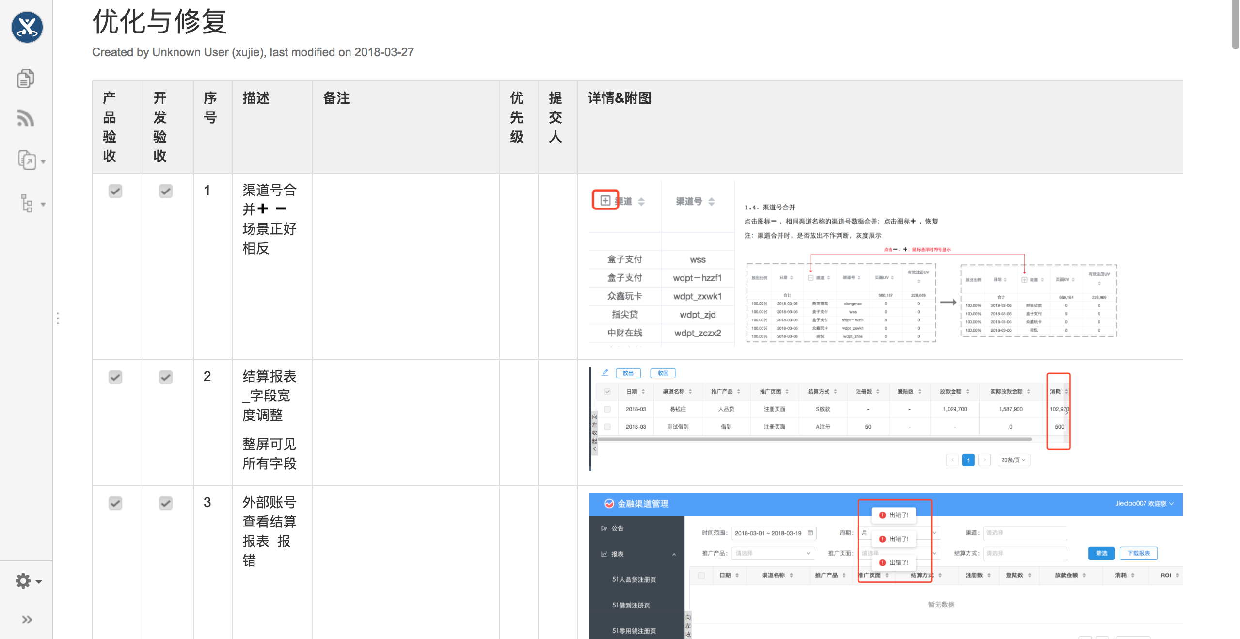Open the space tools gear menu
The width and height of the screenshot is (1240, 639).
click(x=28, y=580)
